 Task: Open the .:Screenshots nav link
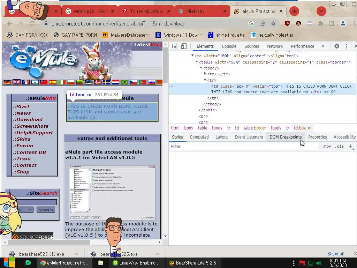pyautogui.click(x=31, y=126)
